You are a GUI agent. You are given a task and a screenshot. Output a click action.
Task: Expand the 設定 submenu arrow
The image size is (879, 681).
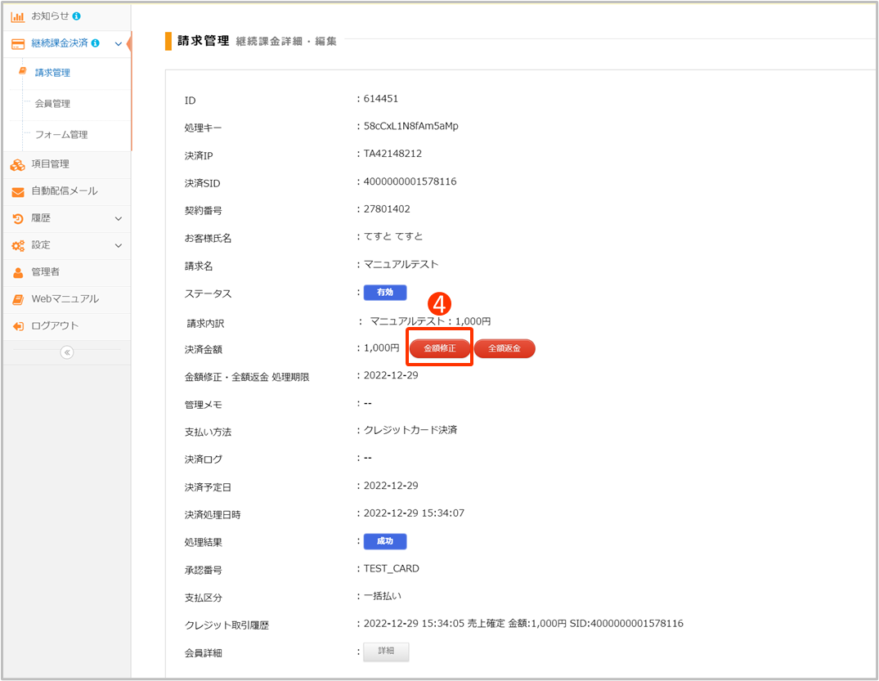click(119, 245)
